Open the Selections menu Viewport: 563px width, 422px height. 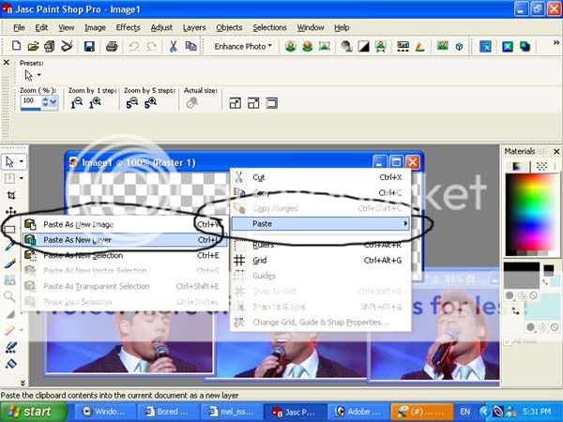click(x=269, y=27)
